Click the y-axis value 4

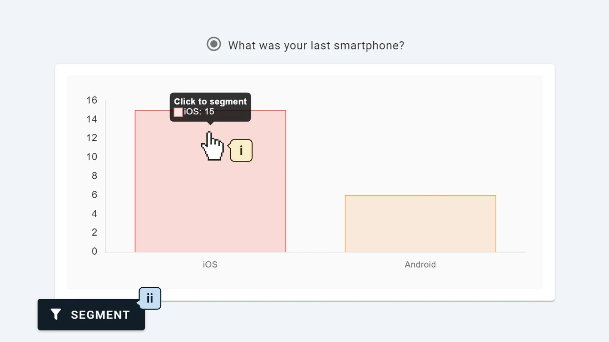94,214
